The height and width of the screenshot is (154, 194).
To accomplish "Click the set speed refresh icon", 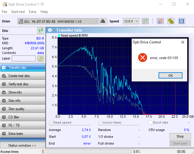I will (145, 21).
